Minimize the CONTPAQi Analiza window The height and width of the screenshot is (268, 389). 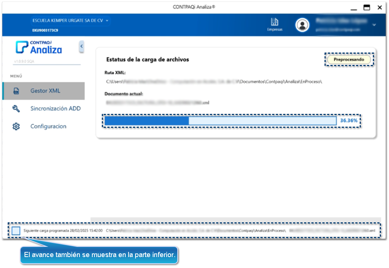coord(354,9)
